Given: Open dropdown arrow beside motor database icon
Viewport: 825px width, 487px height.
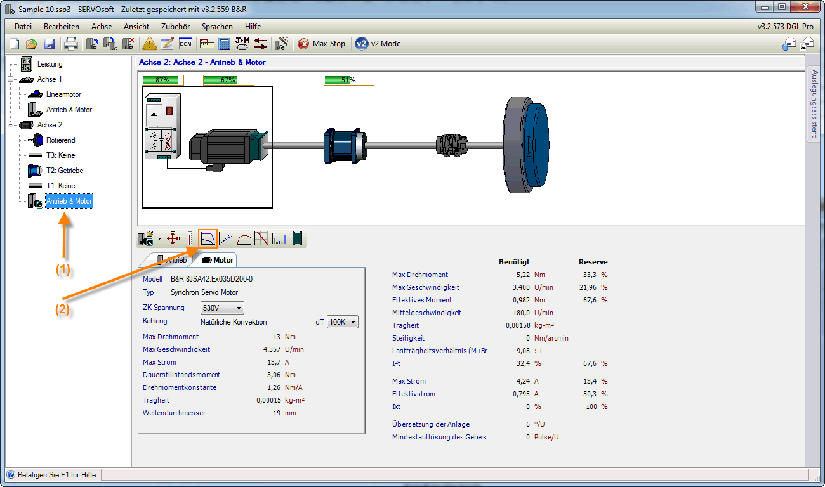Looking at the screenshot, I should tap(159, 239).
